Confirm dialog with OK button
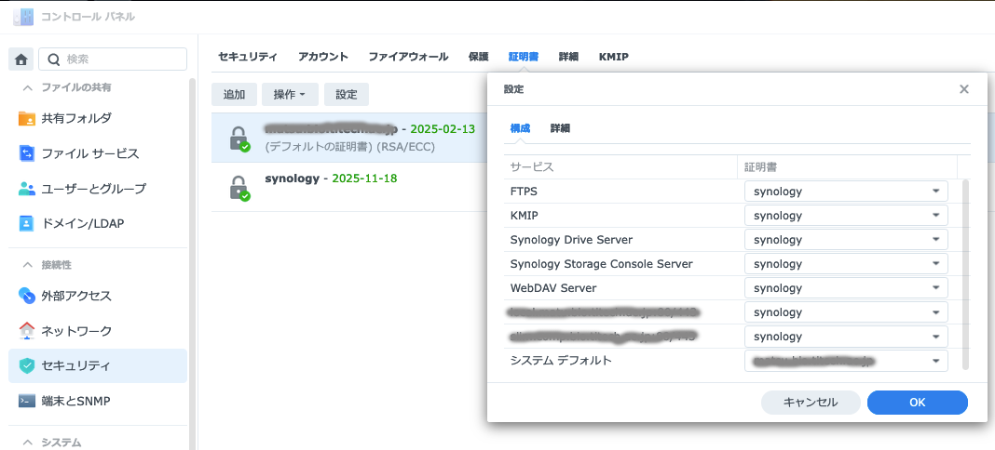995x450 pixels. 918,402
